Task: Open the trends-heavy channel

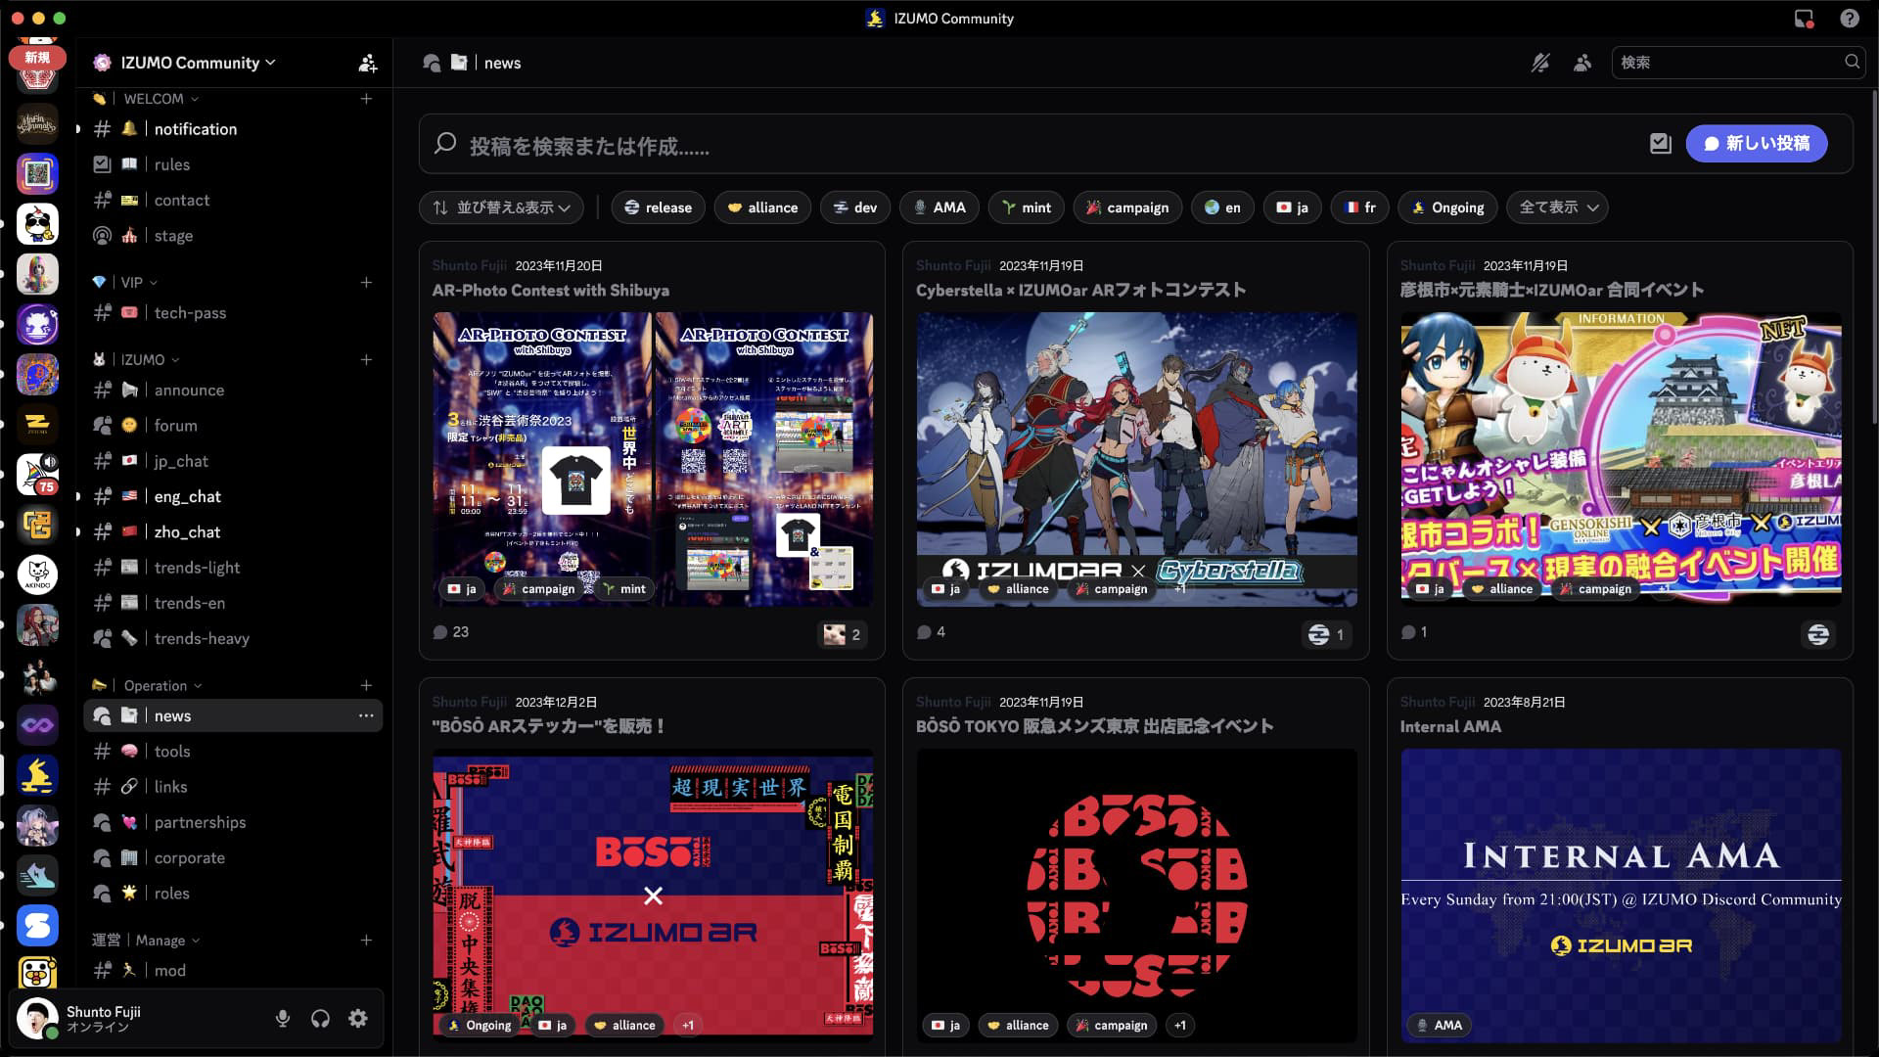Action: tap(233, 638)
